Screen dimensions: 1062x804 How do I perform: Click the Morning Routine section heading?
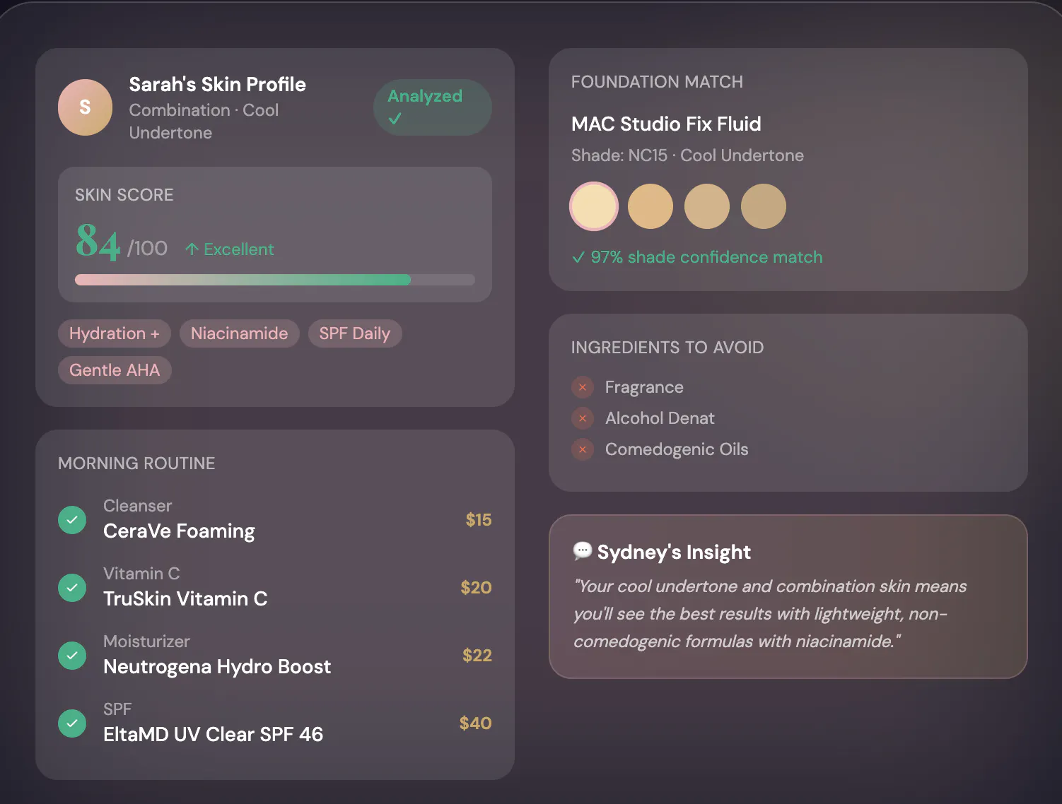coord(136,463)
